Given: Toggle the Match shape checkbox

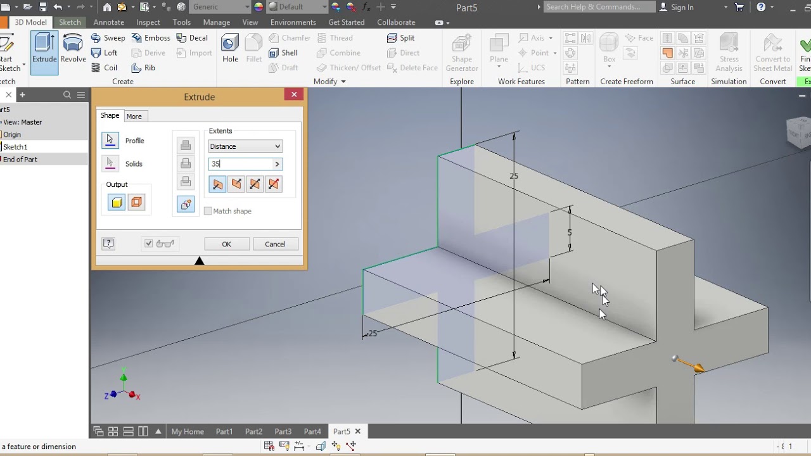Looking at the screenshot, I should [x=208, y=211].
